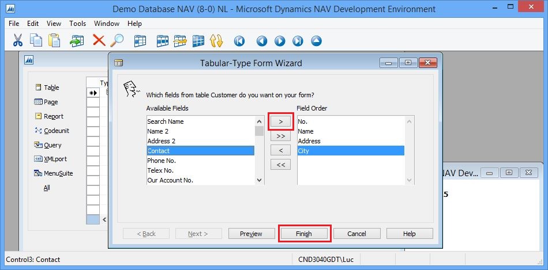Open the Tools menu
The height and width of the screenshot is (270, 548).
[x=78, y=24]
